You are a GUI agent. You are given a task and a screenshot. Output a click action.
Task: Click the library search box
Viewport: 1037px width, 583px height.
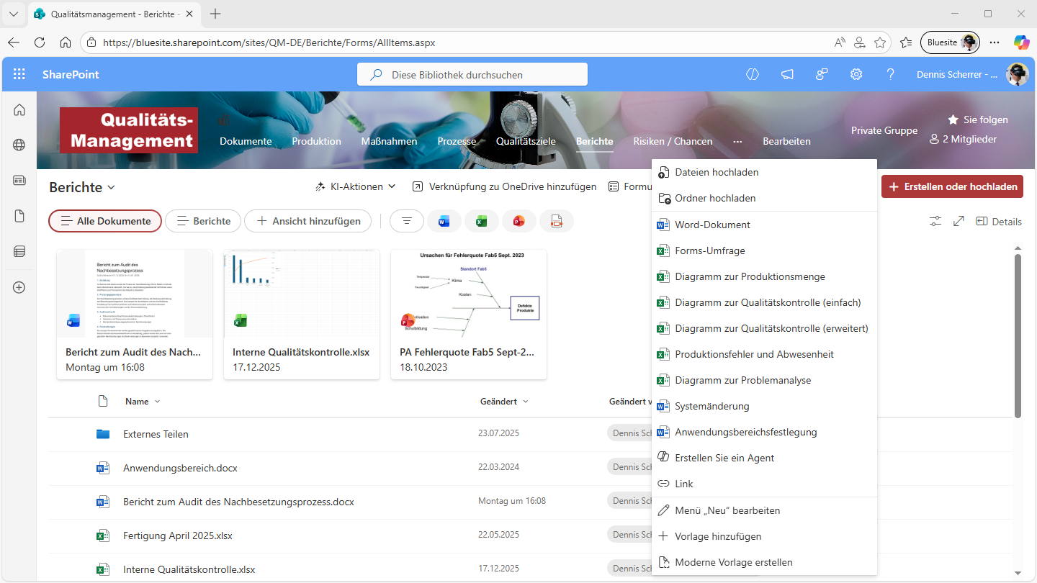tap(472, 74)
